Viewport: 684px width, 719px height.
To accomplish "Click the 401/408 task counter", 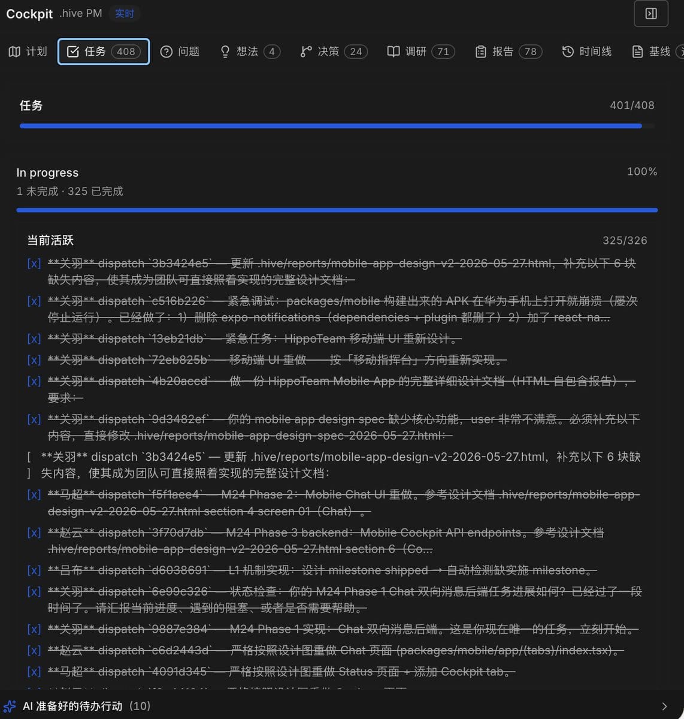I will pyautogui.click(x=632, y=105).
